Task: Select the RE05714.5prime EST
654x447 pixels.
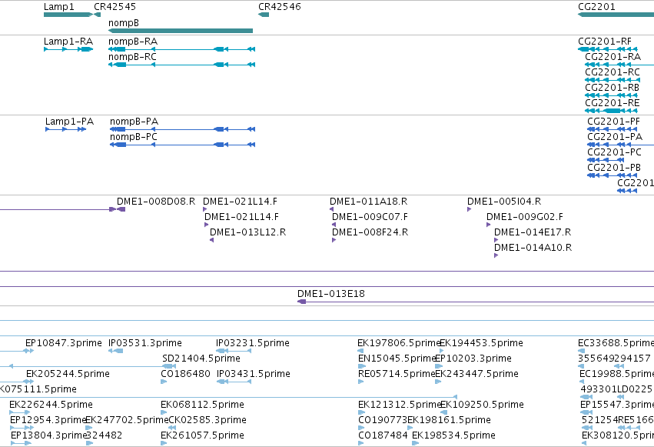Action: coord(397,374)
